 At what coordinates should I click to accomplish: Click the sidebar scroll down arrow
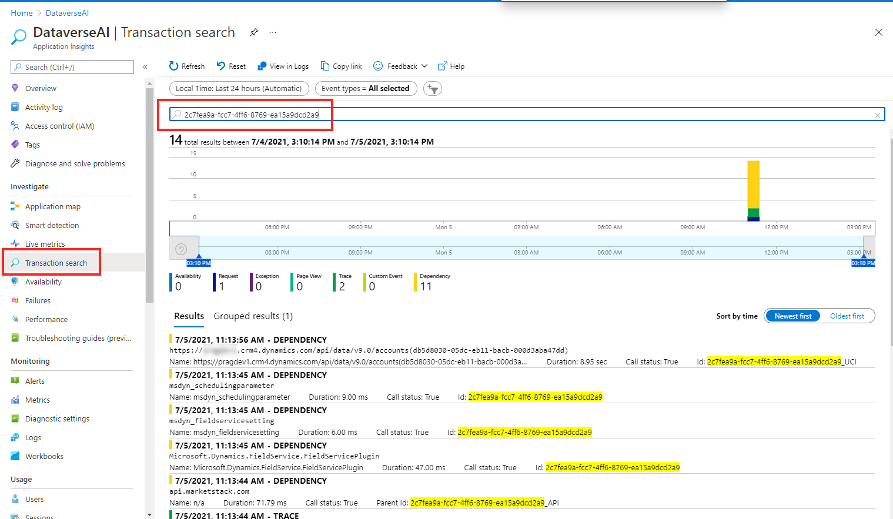pyautogui.click(x=149, y=515)
